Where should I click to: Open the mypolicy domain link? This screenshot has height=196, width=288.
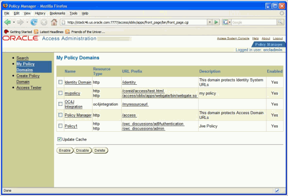coord(73,93)
